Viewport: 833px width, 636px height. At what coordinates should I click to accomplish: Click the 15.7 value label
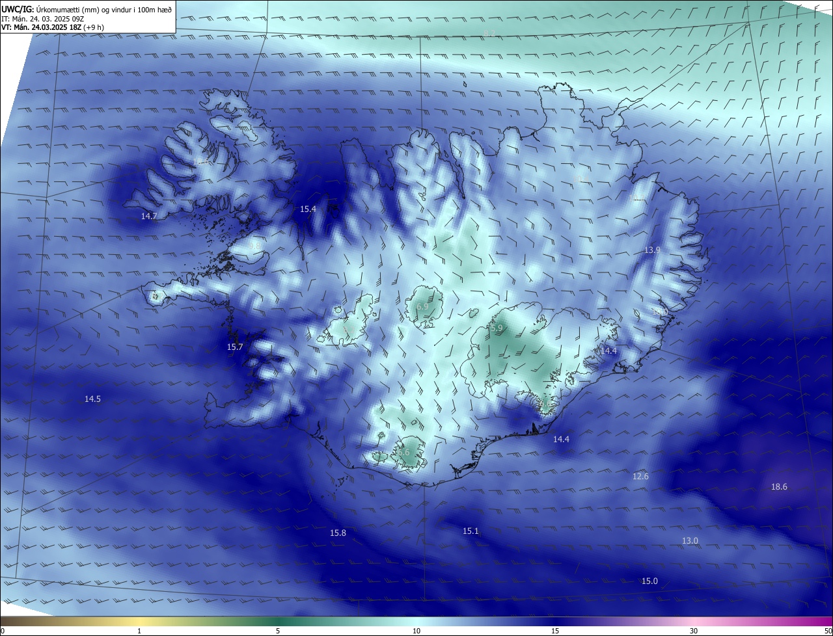click(234, 347)
